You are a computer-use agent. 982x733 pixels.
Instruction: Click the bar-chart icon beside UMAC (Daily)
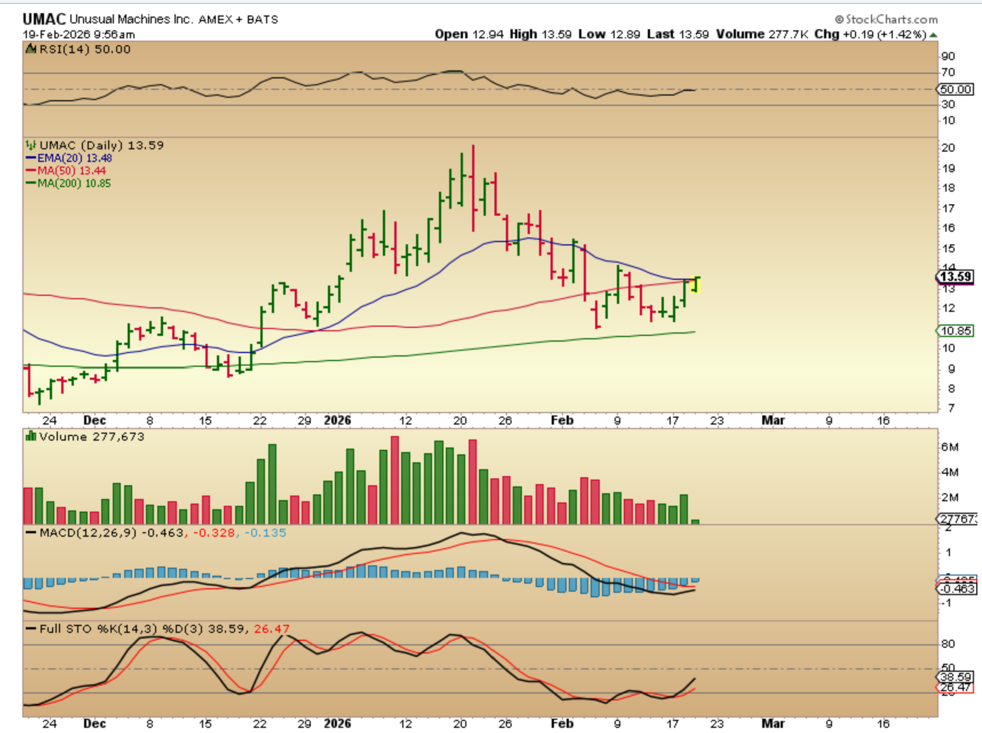31,145
